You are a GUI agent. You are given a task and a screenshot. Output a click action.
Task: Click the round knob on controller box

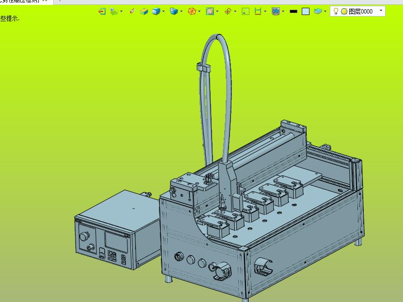(x=84, y=236)
